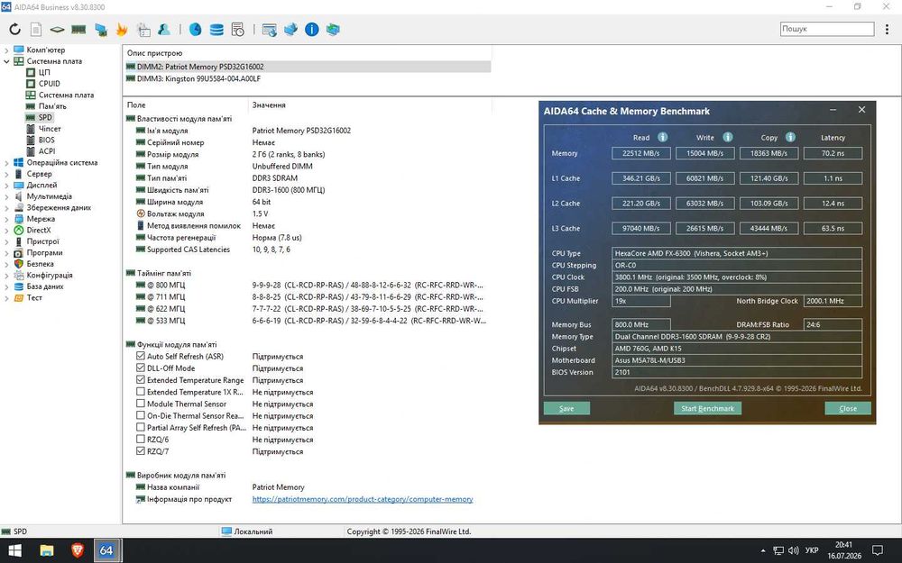Toggle On-Die Thermal Sensor checkbox
Viewport: 902px width, 563px height.
141,415
